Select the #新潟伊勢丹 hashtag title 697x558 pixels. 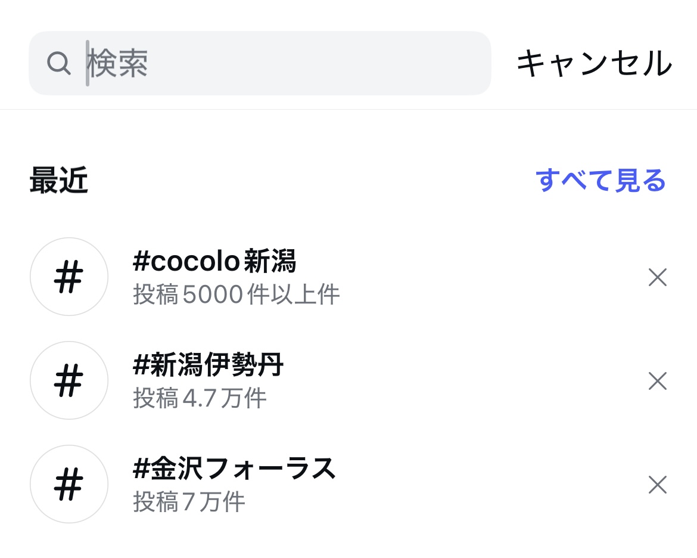coord(209,365)
